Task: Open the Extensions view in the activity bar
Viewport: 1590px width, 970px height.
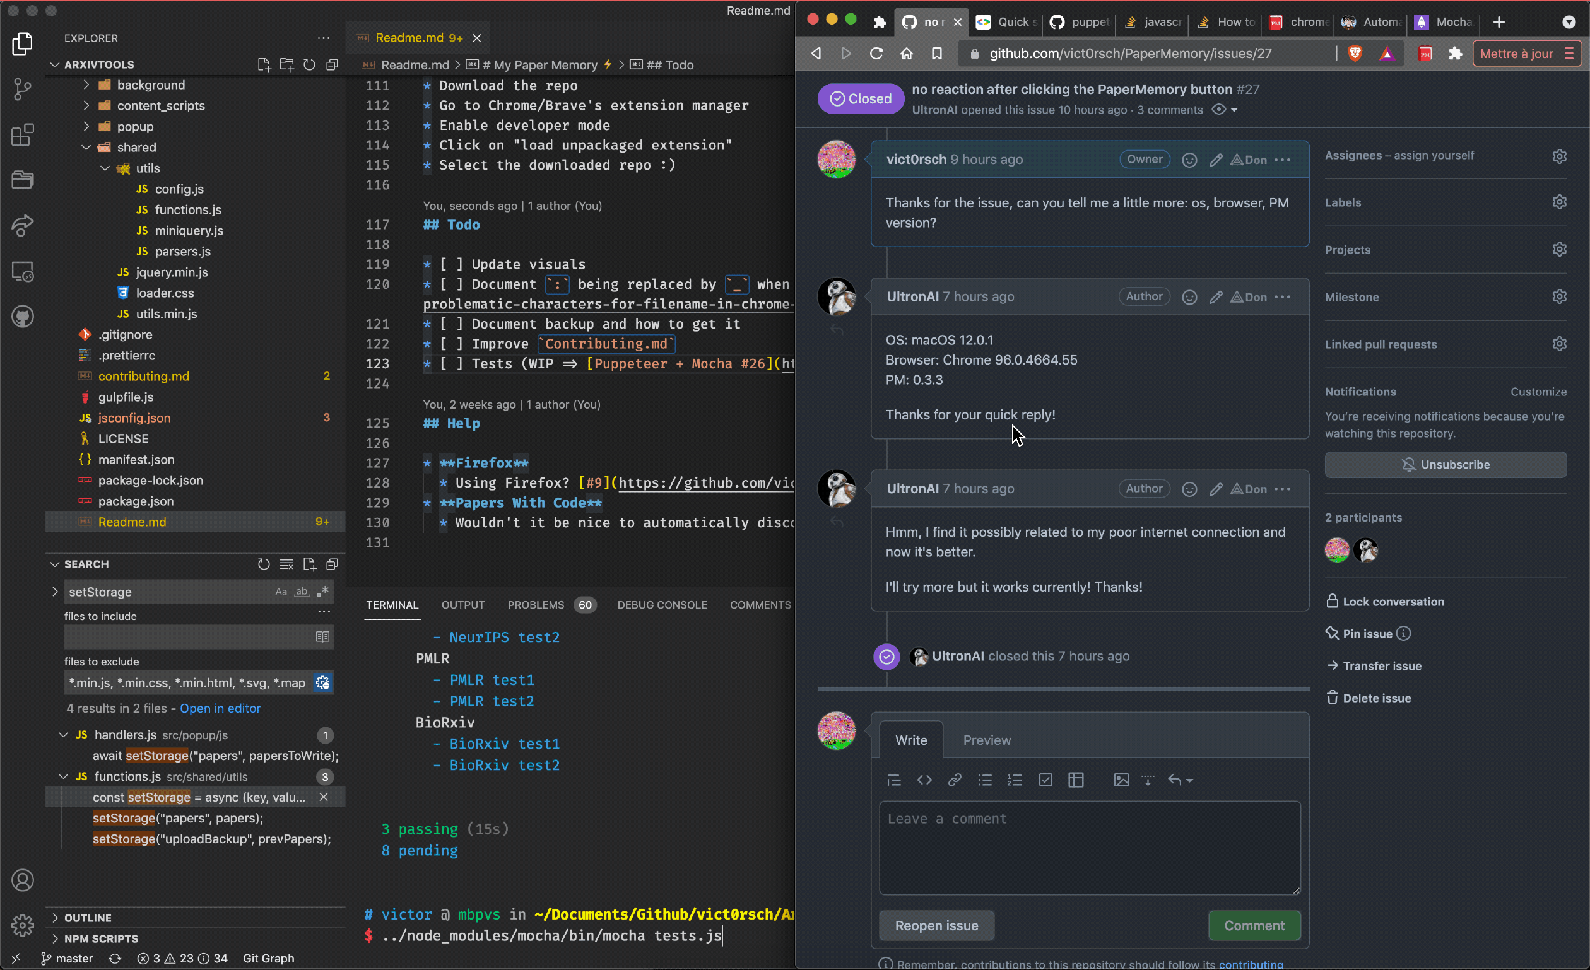Action: [x=22, y=135]
